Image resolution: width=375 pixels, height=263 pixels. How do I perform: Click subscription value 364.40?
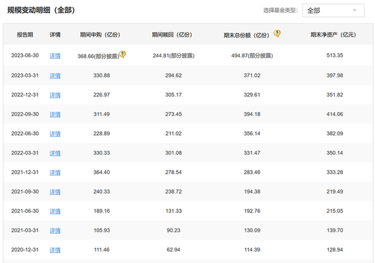(102, 172)
